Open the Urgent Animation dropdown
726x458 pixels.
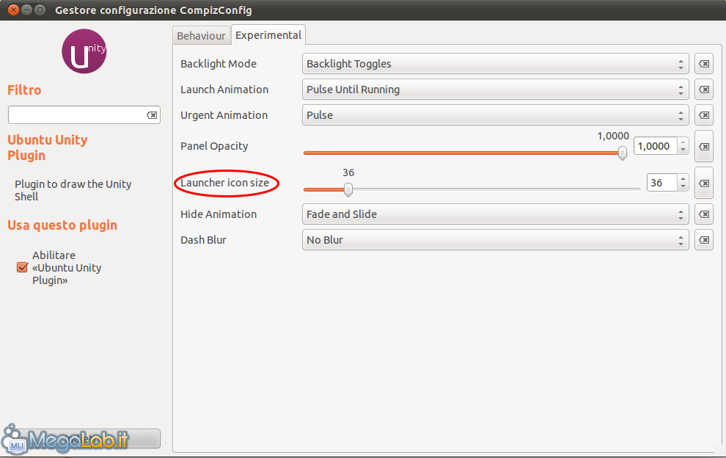496,115
